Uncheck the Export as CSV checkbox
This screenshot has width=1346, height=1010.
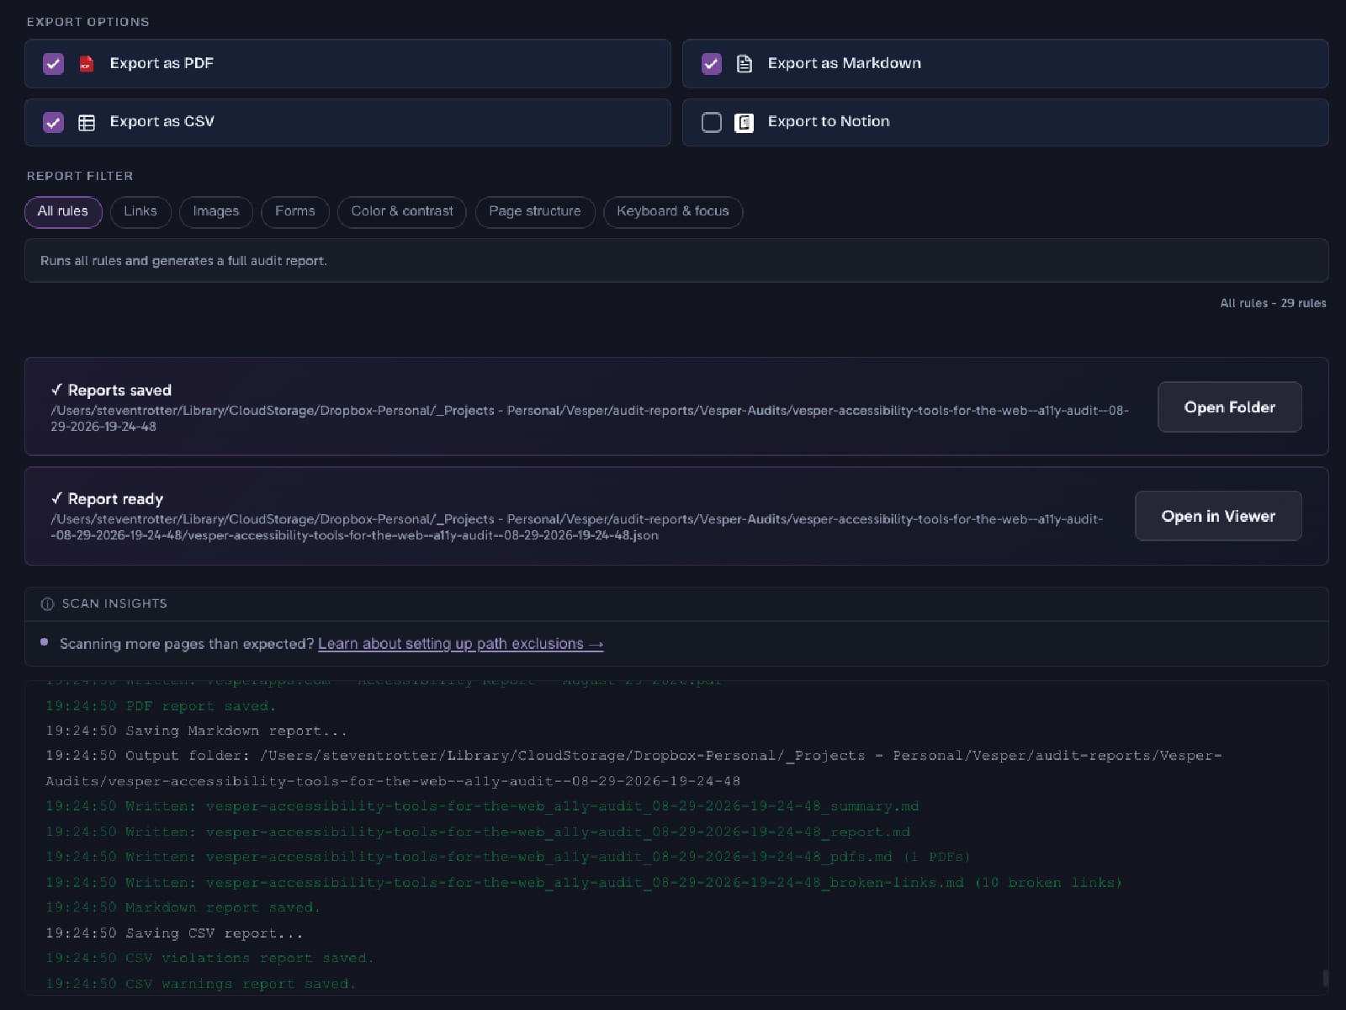(53, 123)
